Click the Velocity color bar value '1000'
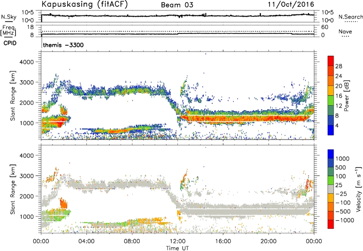 [x=343, y=159]
